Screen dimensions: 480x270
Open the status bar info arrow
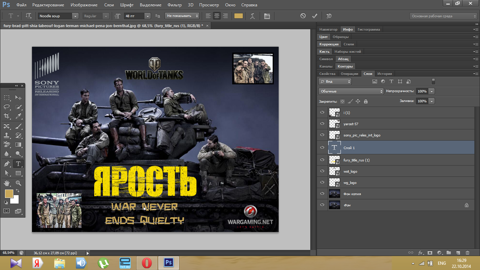(x=88, y=253)
